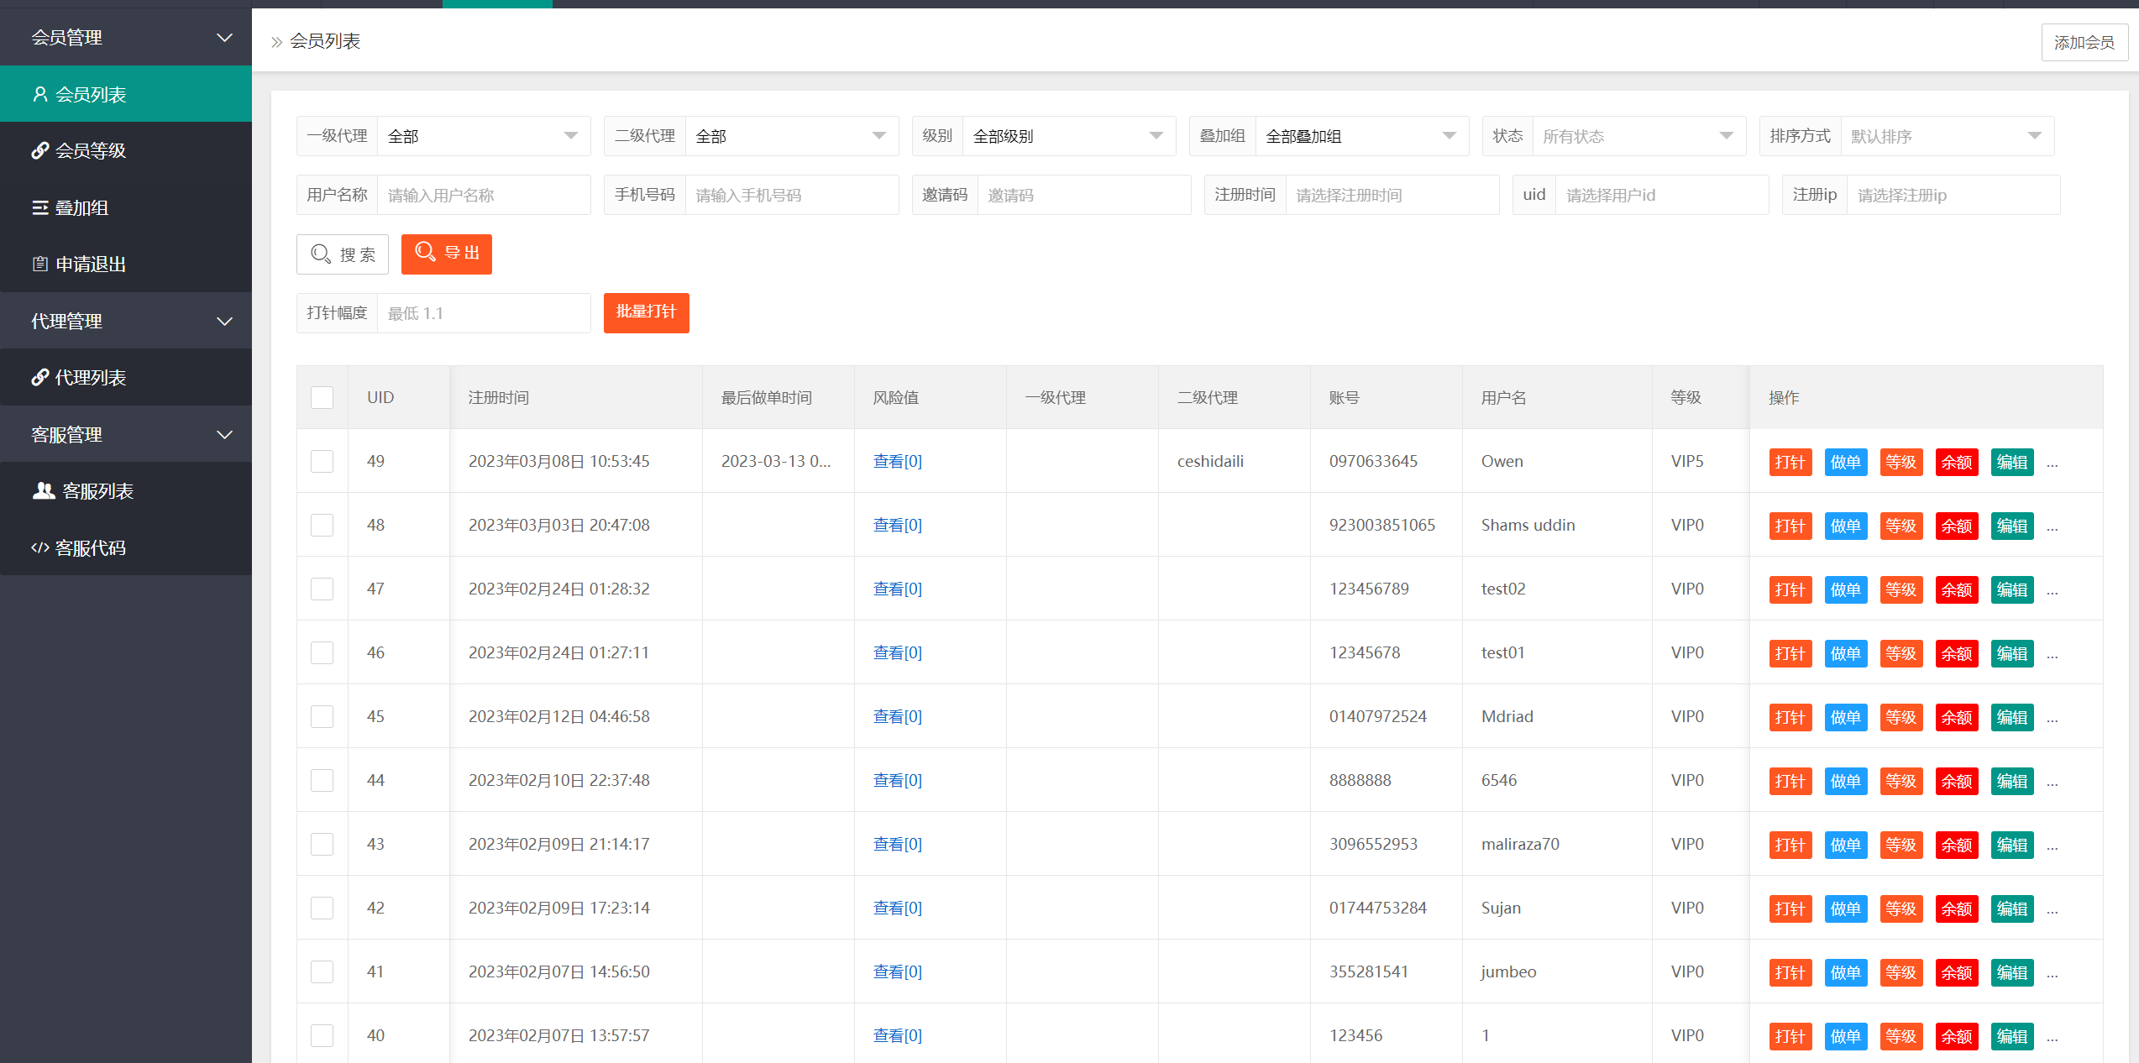Click the 会员等级 link icon in sidebar
This screenshot has width=2139, height=1063.
39,150
